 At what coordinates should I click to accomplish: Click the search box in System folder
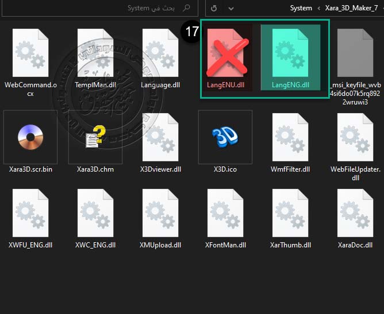[x=144, y=8]
